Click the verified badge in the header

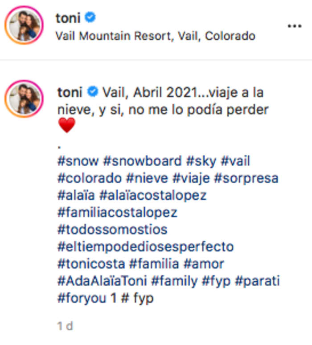[x=90, y=18]
